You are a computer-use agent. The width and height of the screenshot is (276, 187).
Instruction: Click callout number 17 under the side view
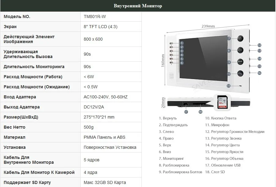186,112
